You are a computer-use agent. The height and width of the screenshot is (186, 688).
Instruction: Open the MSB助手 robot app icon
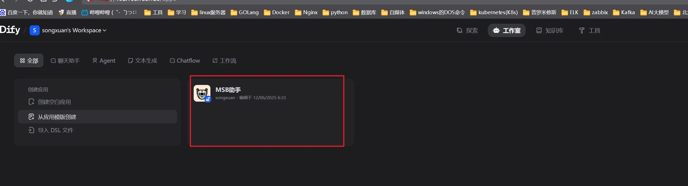(202, 93)
